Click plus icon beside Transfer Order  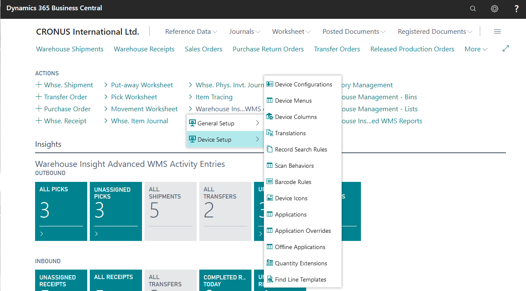(x=39, y=97)
